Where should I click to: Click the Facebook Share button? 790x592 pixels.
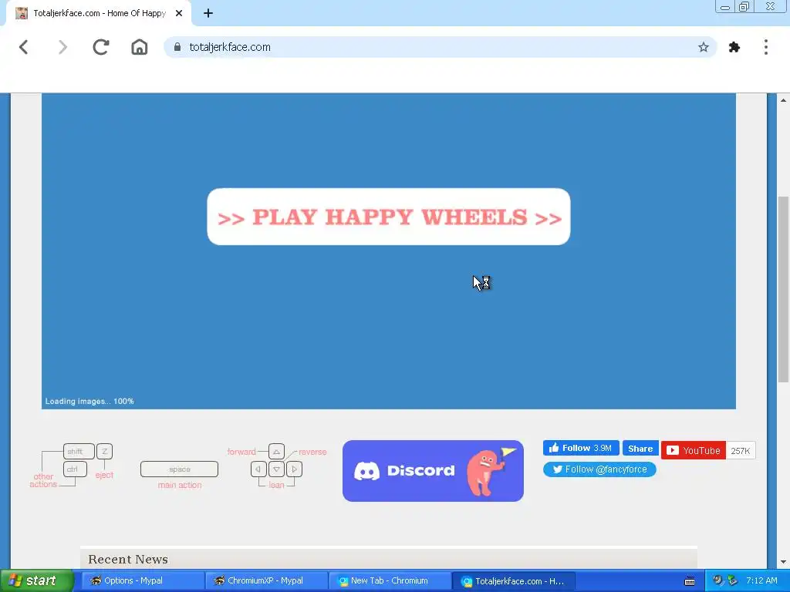coord(640,448)
